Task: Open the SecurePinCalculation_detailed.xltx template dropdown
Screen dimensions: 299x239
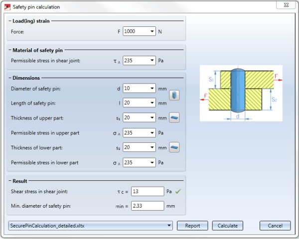Action: pos(169,226)
